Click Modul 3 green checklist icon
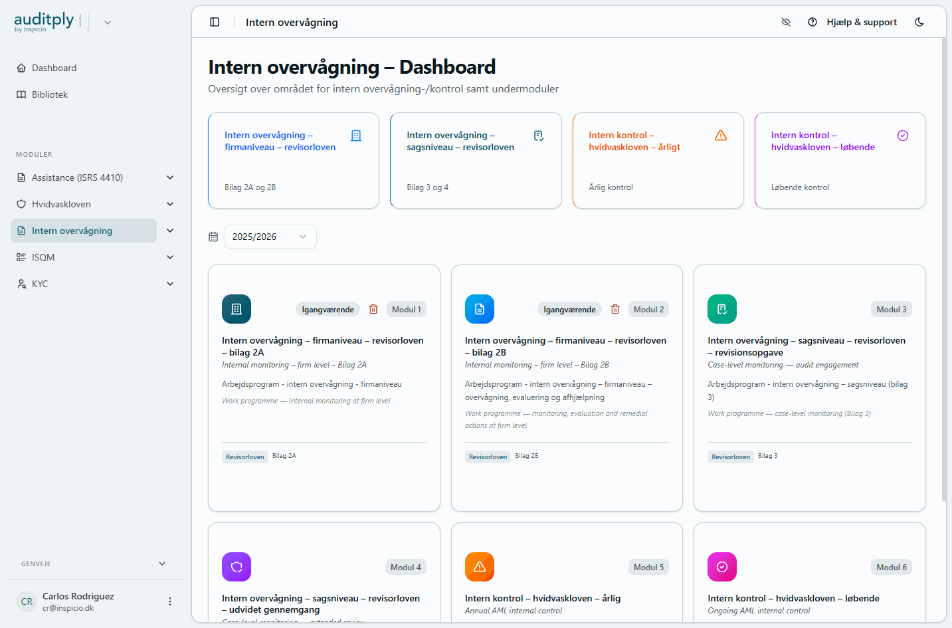 tap(722, 309)
